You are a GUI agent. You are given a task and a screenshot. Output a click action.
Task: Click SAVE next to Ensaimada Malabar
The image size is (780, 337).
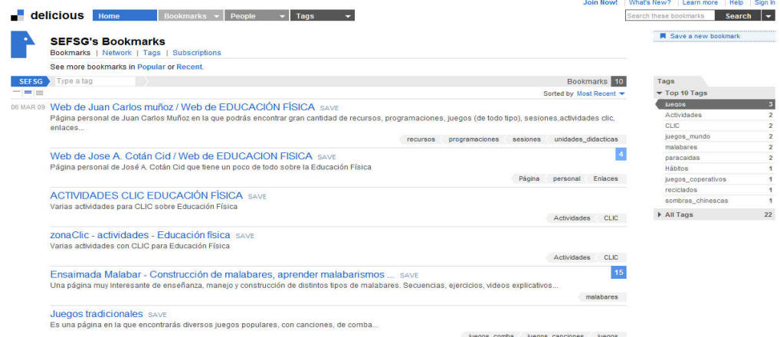[409, 276]
